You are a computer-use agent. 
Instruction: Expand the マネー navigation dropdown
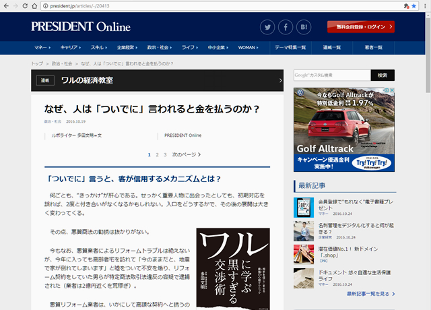coord(43,48)
